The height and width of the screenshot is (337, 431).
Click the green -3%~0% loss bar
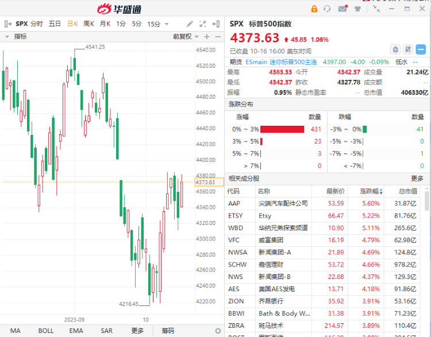pos(364,129)
